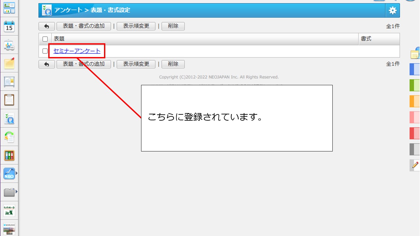
Task: Click the gear settings icon in header
Action: tap(392, 10)
